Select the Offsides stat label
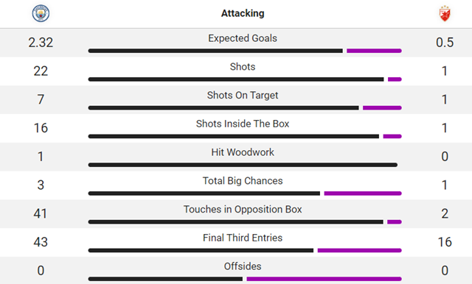Image resolution: width=472 pixels, height=284 pixels. tap(243, 266)
